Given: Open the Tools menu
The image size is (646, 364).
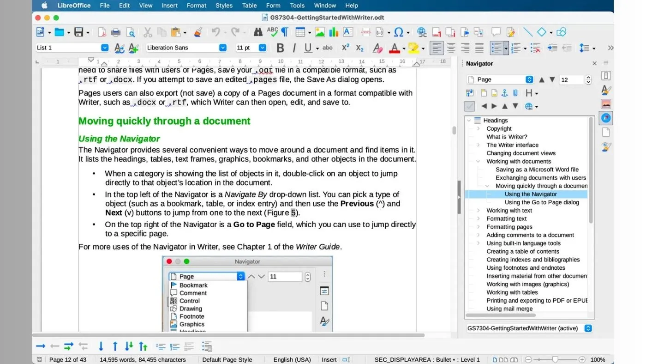Looking at the screenshot, I should coord(297,6).
